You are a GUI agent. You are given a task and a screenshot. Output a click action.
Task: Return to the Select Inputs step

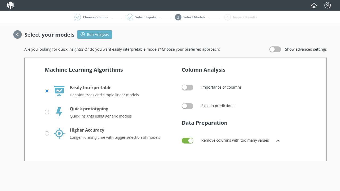(x=145, y=17)
